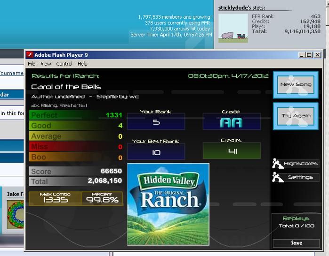329x256 pixels.
Task: Maximize the Flash Player window
Action: 309,55
